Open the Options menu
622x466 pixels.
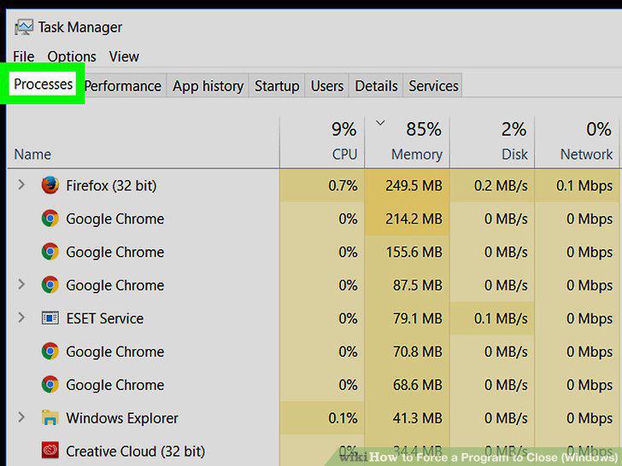(x=72, y=56)
